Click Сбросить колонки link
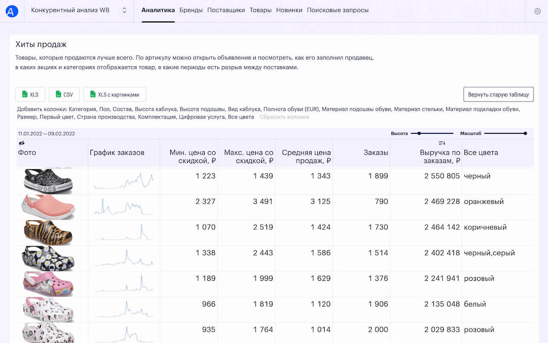Image resolution: width=548 pixels, height=343 pixels. click(x=285, y=117)
